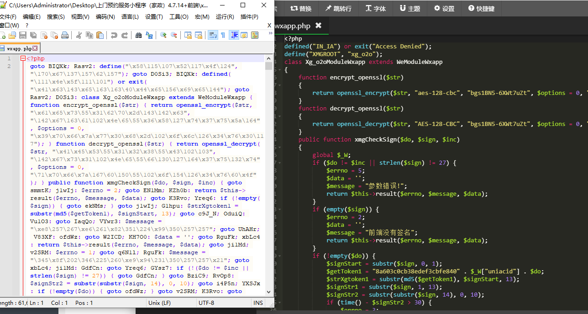Zoom in with the magnifier plus icon

click(x=163, y=35)
